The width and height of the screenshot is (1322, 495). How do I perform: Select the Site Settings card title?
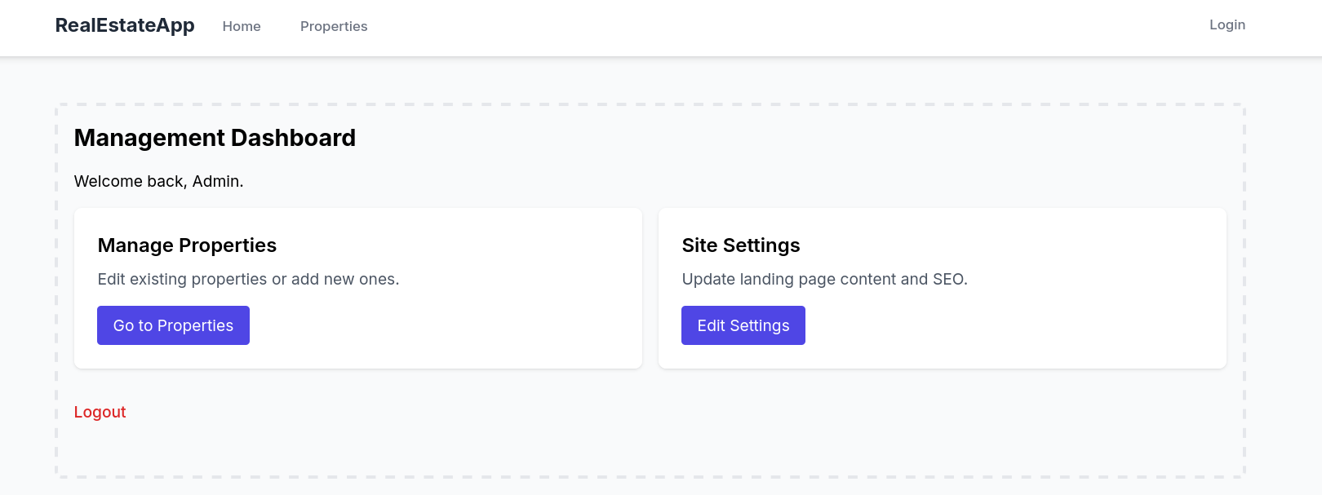740,245
